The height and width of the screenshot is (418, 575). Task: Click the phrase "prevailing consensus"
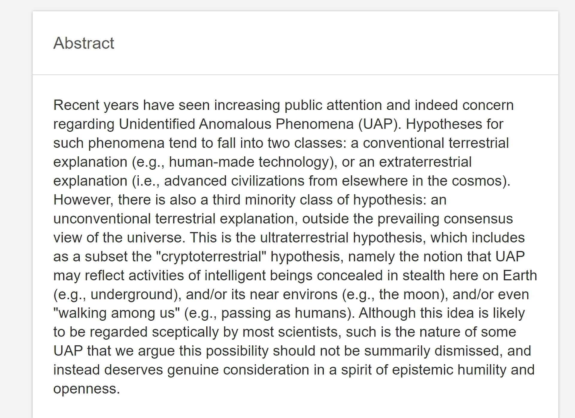pos(445,219)
